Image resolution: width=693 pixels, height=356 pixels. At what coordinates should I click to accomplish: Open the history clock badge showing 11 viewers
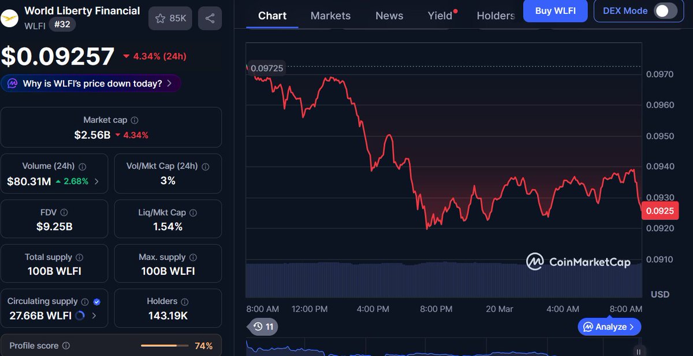263,326
